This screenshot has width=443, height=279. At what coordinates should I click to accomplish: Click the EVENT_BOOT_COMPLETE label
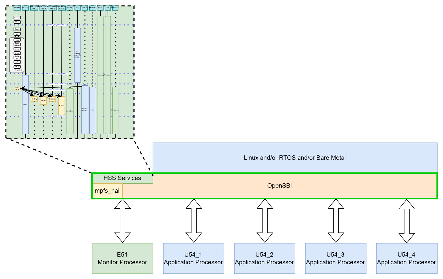(x=57, y=116)
